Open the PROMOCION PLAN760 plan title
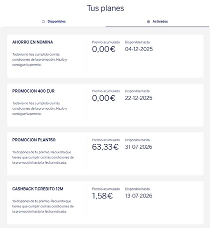Image resolution: width=210 pixels, height=228 pixels. coord(34,140)
